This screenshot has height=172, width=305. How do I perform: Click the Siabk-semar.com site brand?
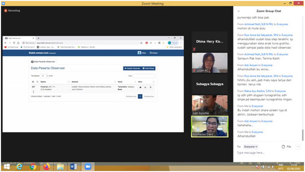click(38, 53)
